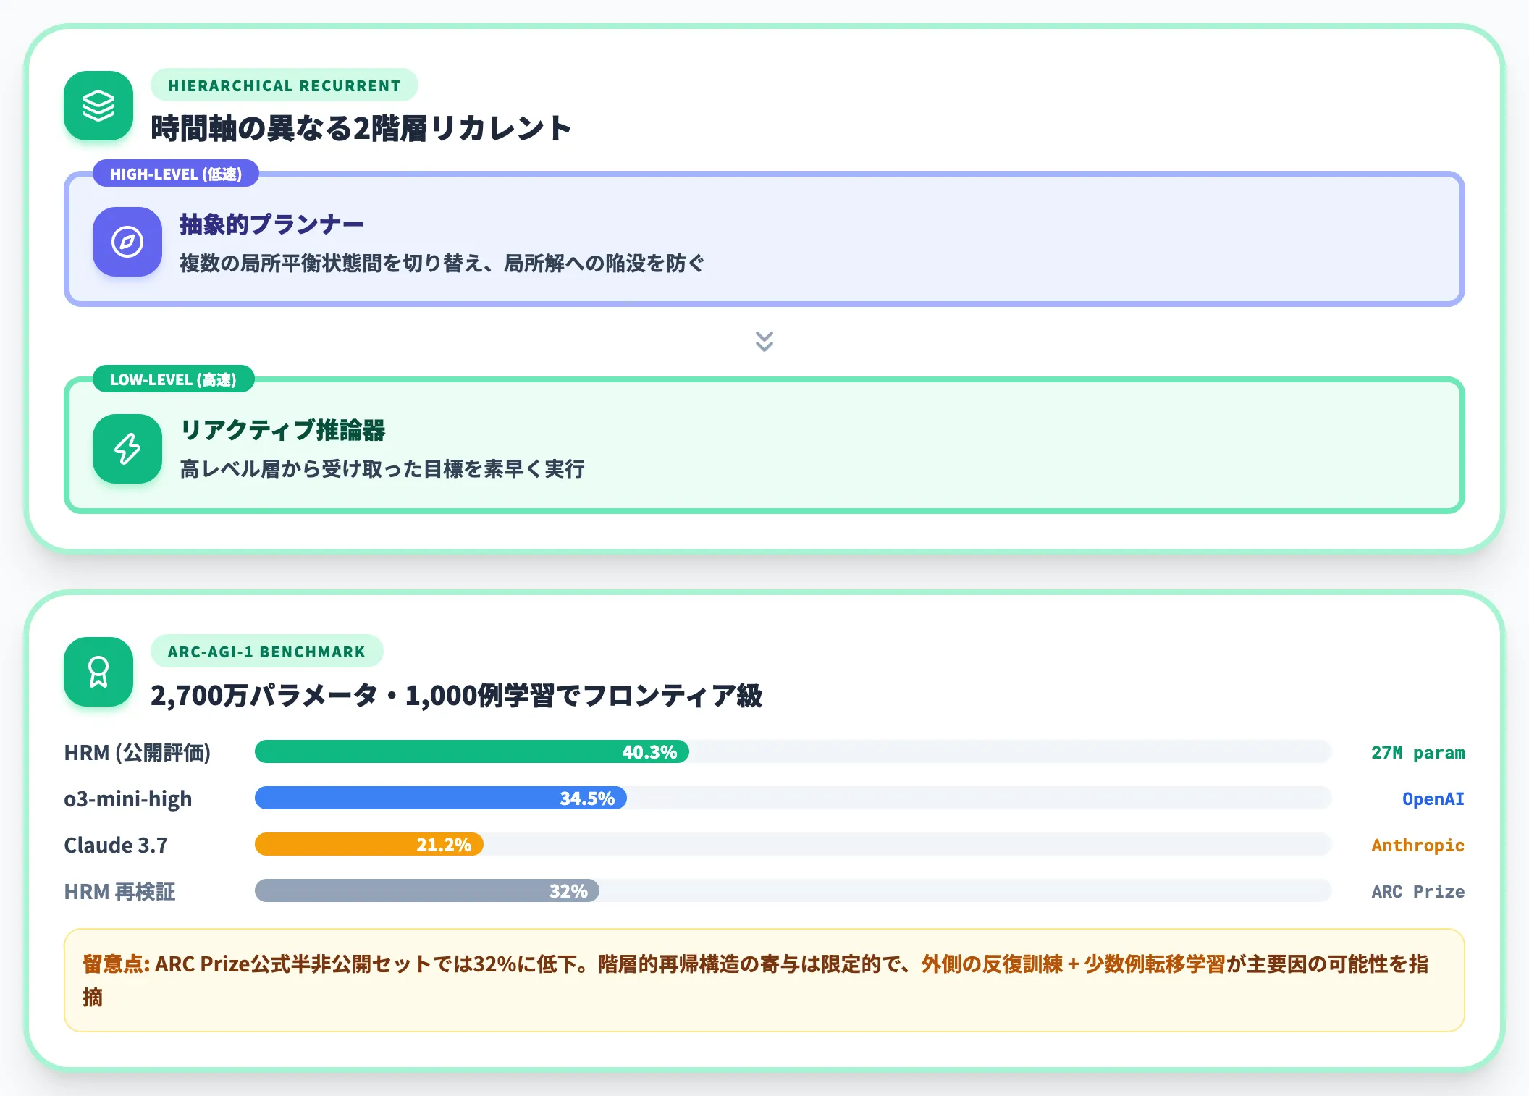Screen dimensions: 1529x1096
Task: Click the yellow 留意点 note box
Action: click(x=764, y=980)
